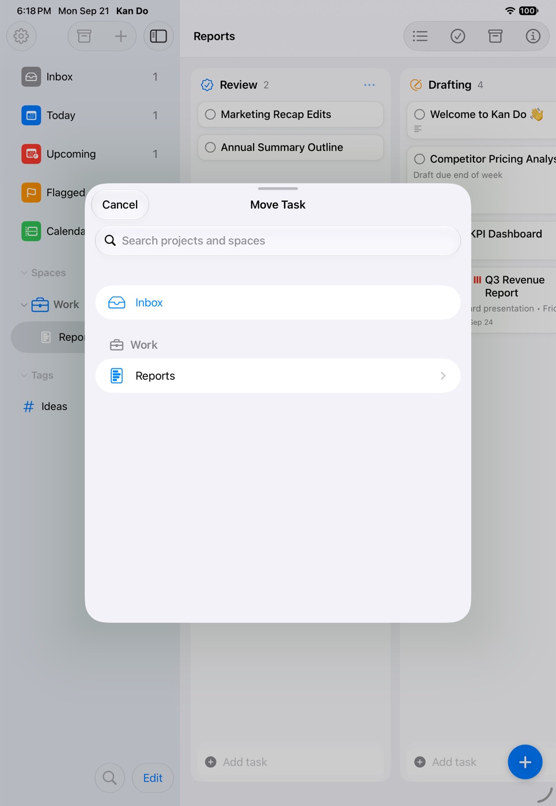Open the archive icon in Reports toolbar
The height and width of the screenshot is (806, 556).
coord(495,36)
